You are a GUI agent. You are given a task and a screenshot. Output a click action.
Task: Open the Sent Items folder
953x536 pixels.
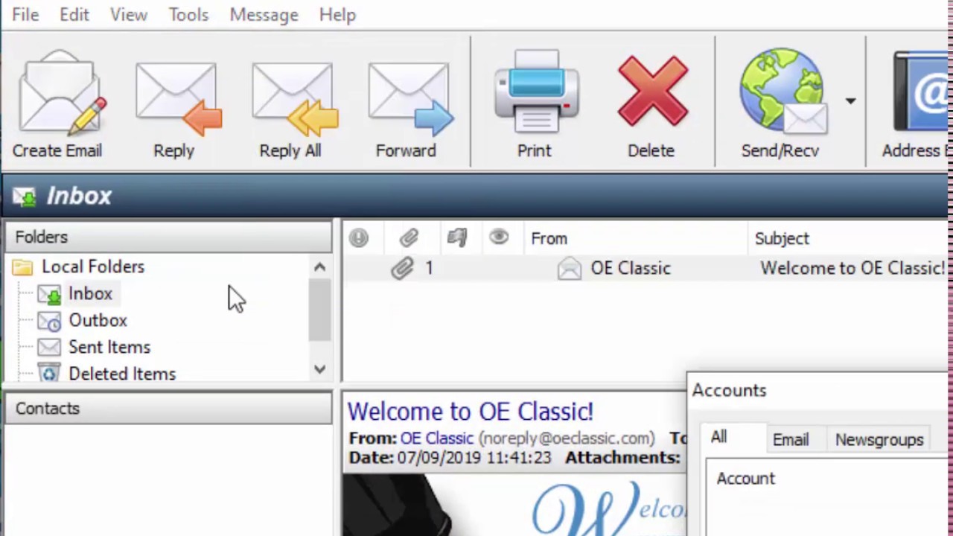pyautogui.click(x=109, y=347)
